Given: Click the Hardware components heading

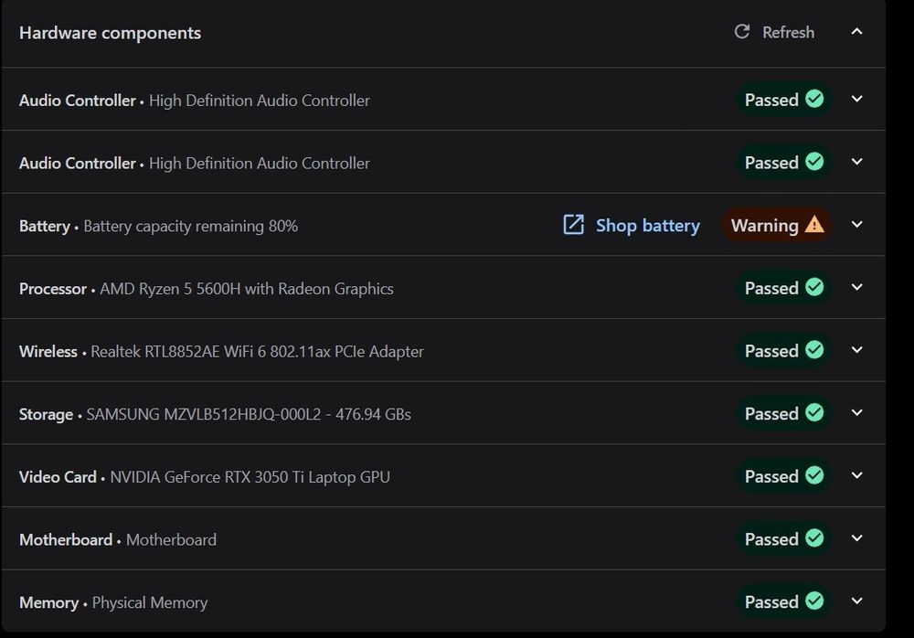Looking at the screenshot, I should tap(111, 33).
